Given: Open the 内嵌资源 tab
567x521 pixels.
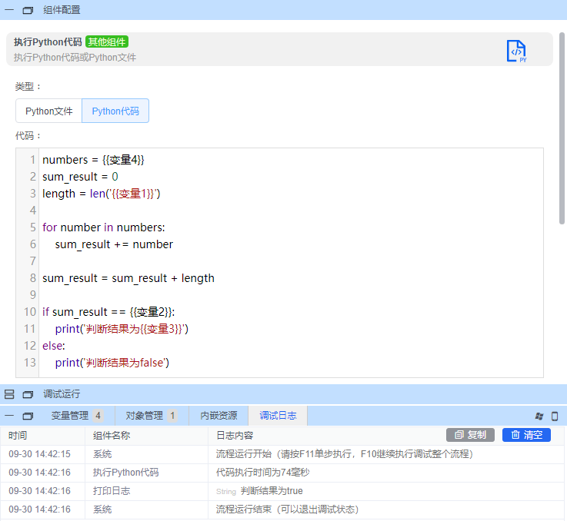Looking at the screenshot, I should (x=218, y=416).
